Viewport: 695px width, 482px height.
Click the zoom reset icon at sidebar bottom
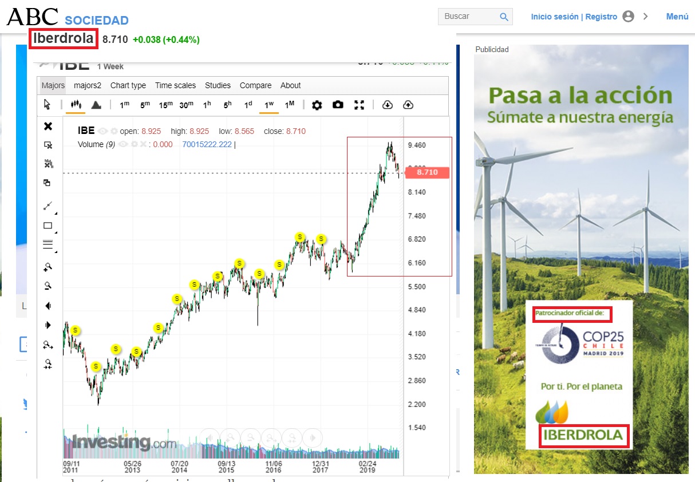click(x=48, y=364)
